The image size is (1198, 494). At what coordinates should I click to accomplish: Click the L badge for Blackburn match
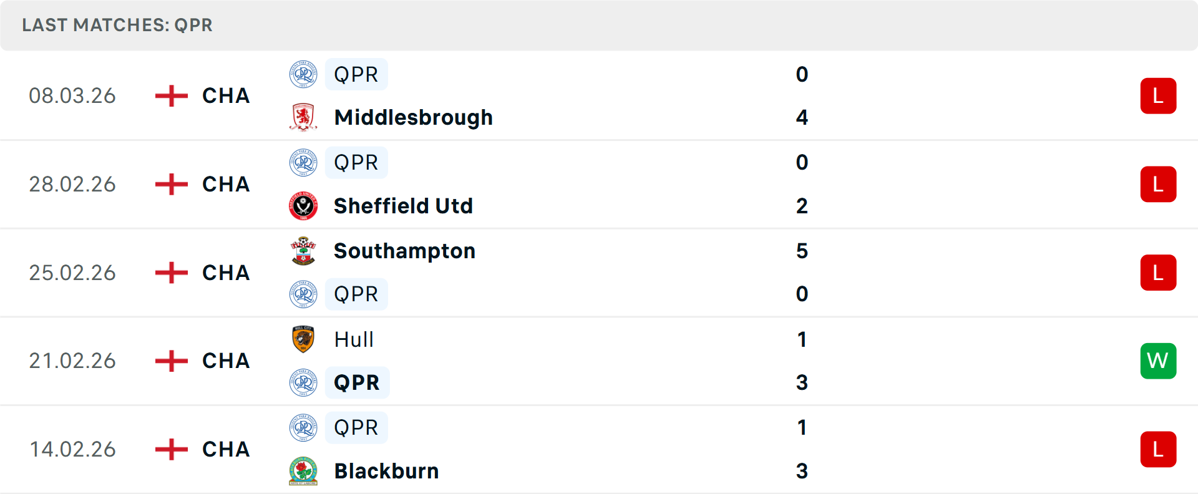pyautogui.click(x=1157, y=450)
